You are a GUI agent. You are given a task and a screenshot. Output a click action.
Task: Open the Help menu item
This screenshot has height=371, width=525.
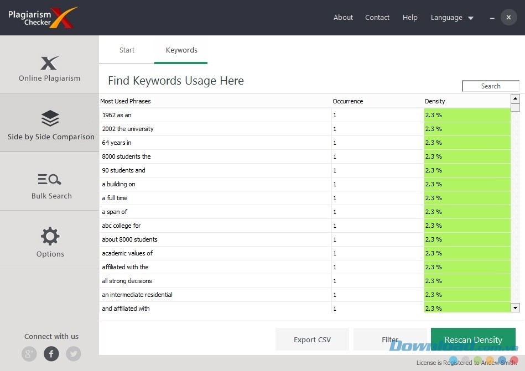pyautogui.click(x=410, y=18)
